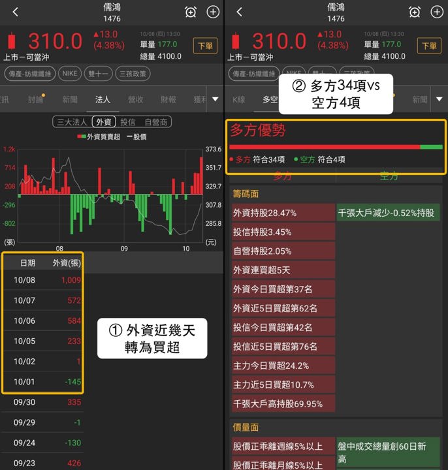Screen dimensions: 448x470
Task: Select 10/01 row with -145
Action: [x=43, y=382]
